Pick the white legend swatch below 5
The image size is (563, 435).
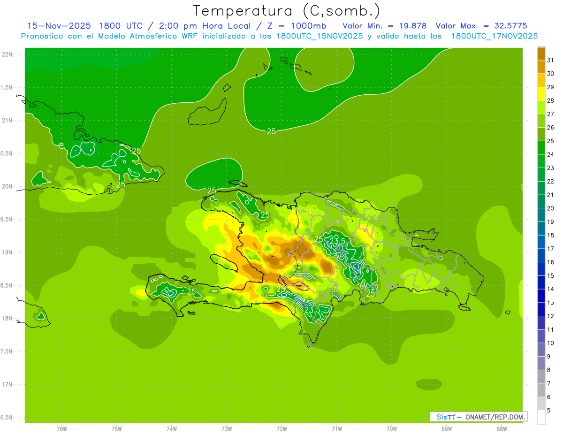click(x=541, y=417)
